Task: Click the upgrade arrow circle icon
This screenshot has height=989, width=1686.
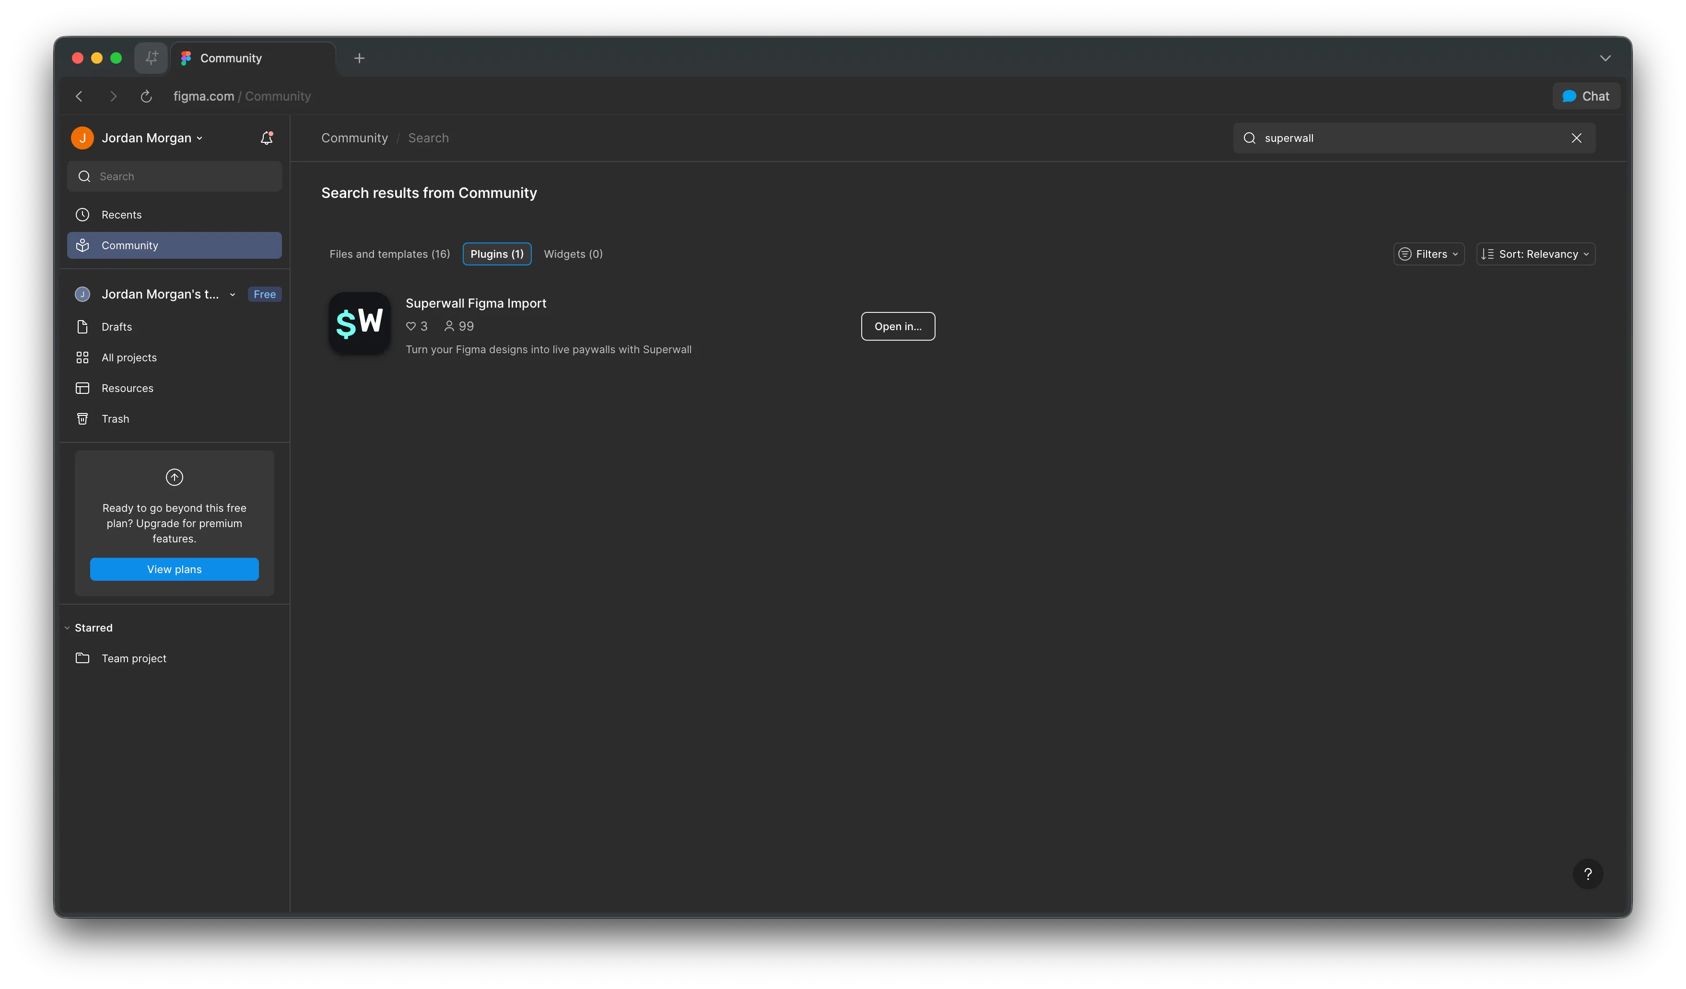Action: click(174, 477)
